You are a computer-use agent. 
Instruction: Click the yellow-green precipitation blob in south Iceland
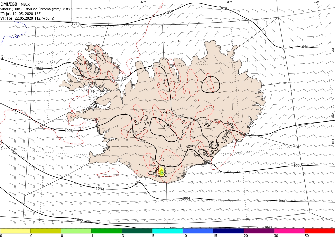tap(162, 172)
